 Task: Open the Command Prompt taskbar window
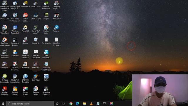pyautogui.click(x=105, y=104)
